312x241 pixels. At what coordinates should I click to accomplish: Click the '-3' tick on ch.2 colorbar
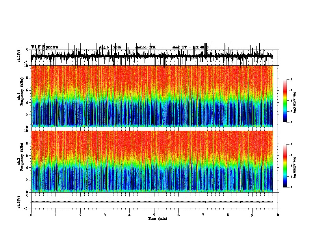[x=290, y=145]
